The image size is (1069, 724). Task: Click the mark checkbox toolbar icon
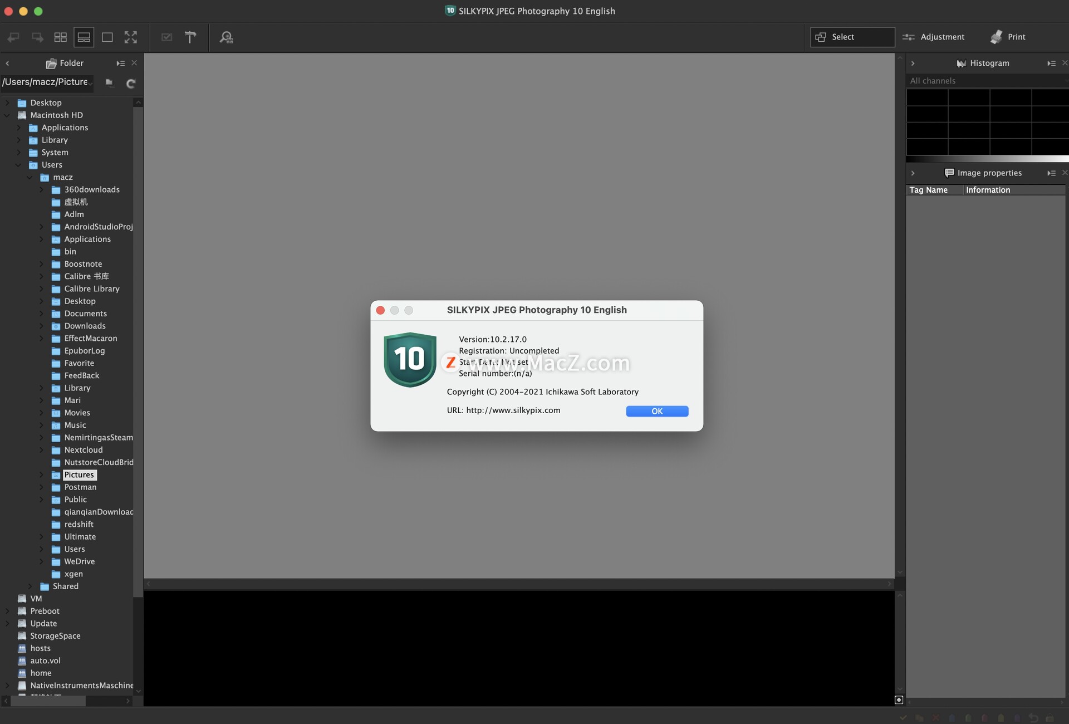[166, 37]
